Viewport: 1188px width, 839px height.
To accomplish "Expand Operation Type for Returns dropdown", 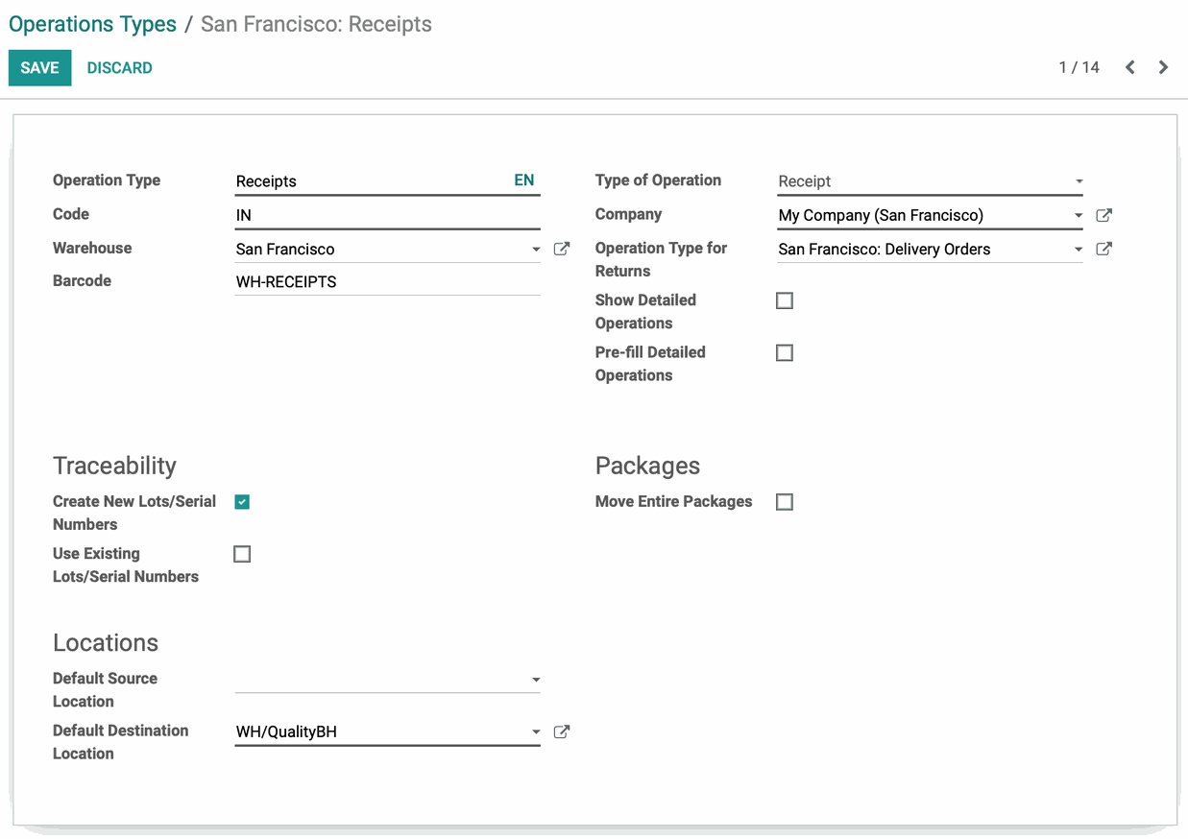I will pyautogui.click(x=1079, y=250).
